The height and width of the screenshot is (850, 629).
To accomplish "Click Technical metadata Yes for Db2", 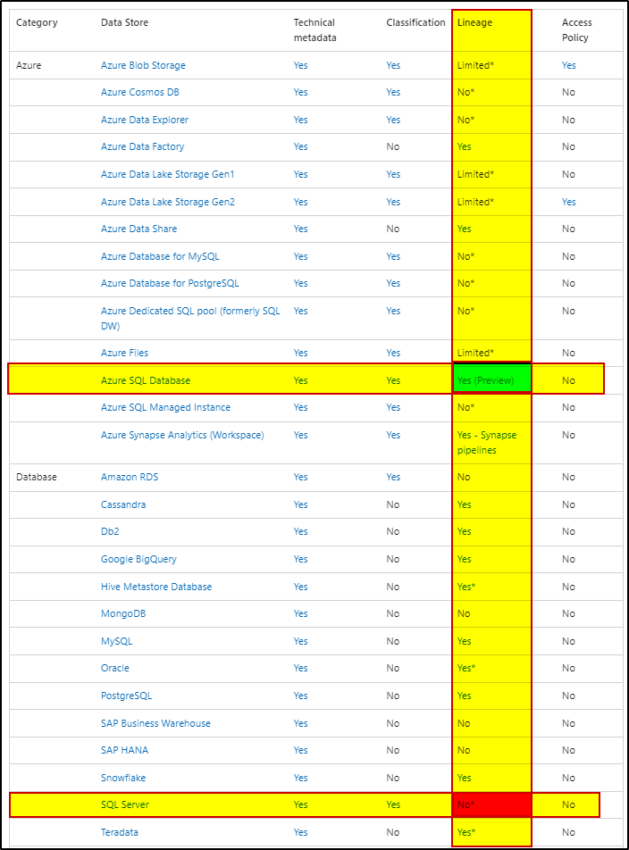I will click(301, 532).
